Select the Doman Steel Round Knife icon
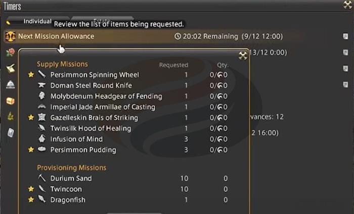Image resolution: width=354 pixels, height=214 pixels. (x=42, y=86)
